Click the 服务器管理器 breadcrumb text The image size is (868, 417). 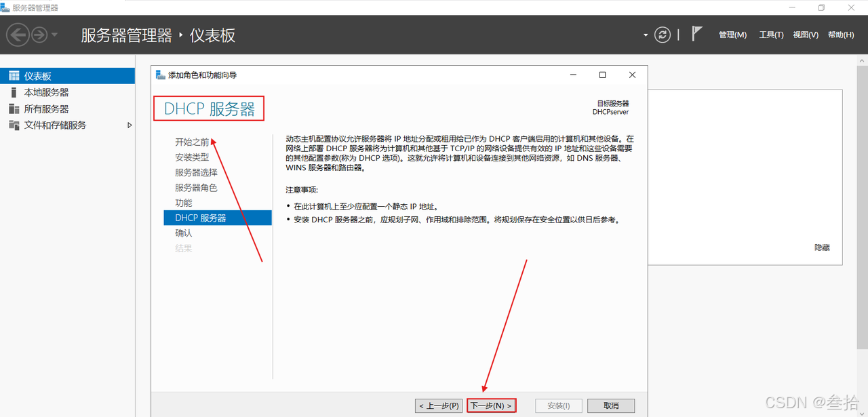pyautogui.click(x=127, y=35)
